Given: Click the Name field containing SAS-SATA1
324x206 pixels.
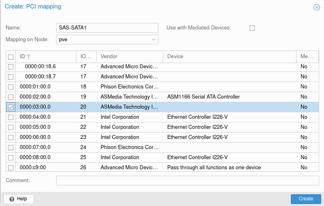Looking at the screenshot, I should tap(107, 28).
